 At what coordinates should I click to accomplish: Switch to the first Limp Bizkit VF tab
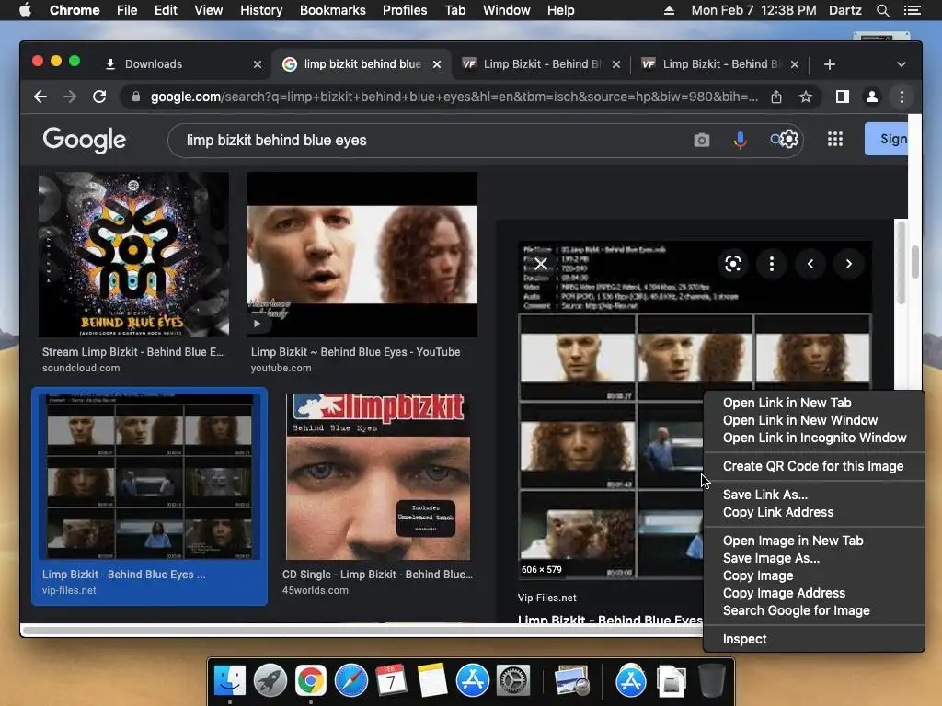[541, 64]
